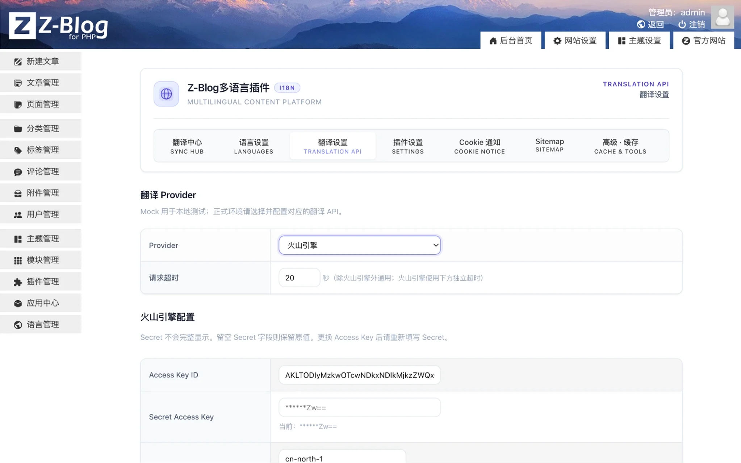Open 文章管理 text in the sidebar
741x463 pixels.
(43, 83)
